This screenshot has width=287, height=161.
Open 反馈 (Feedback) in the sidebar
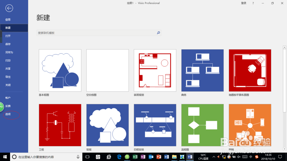pos(8,106)
